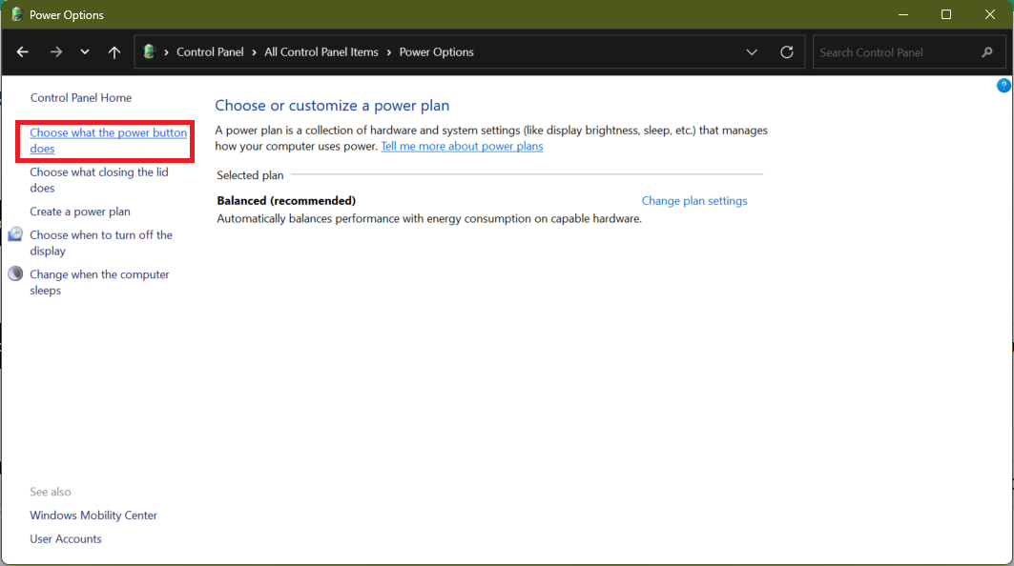Click the moon icon beside computer sleeps
Screen dimensions: 1014x566
tap(15, 274)
